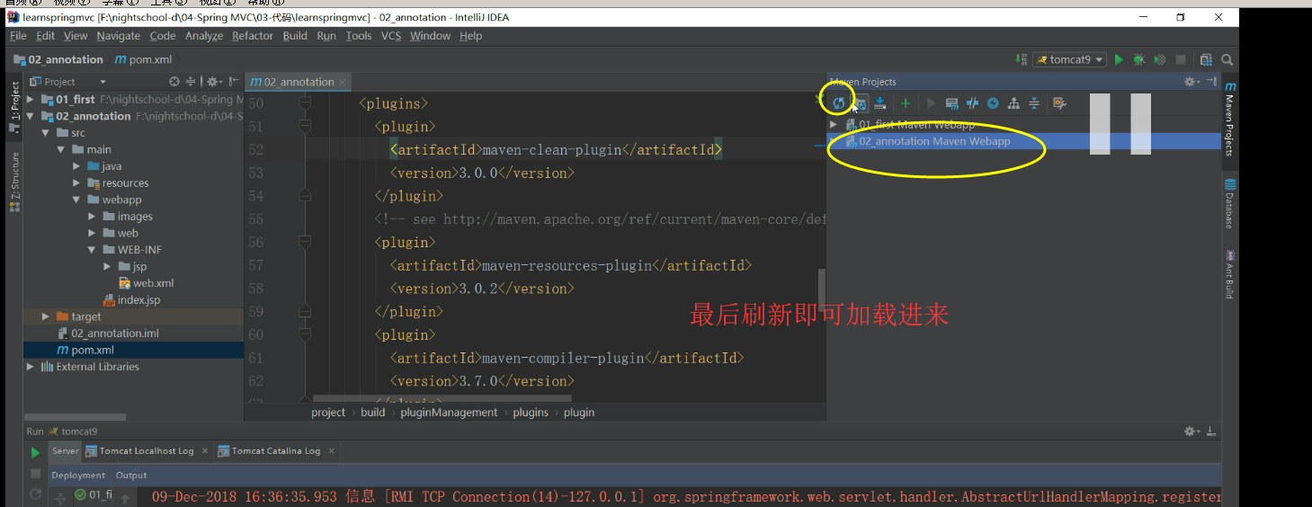
Task: Open Search Everywhere magnifier icon
Action: click(1227, 59)
